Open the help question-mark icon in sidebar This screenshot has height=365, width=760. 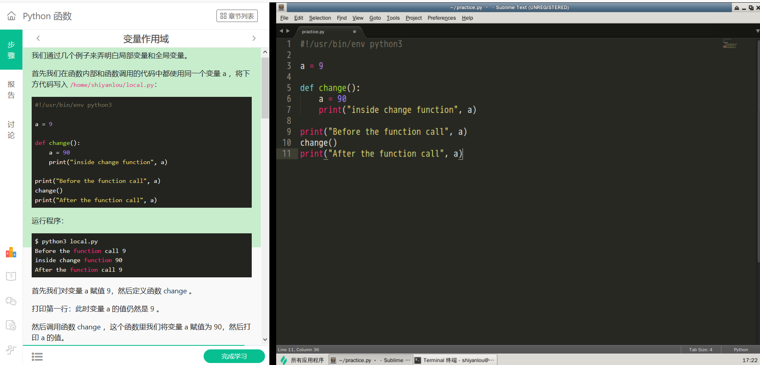11,276
